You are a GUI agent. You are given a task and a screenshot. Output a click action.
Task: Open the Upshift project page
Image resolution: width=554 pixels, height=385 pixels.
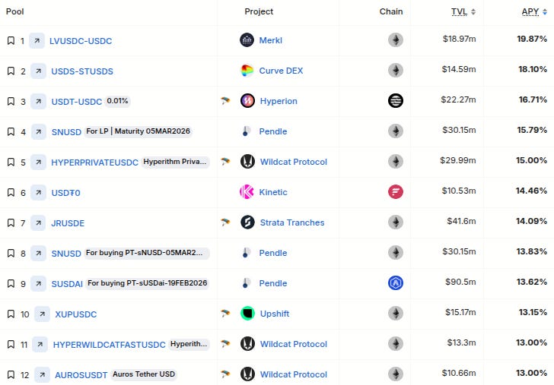(275, 314)
